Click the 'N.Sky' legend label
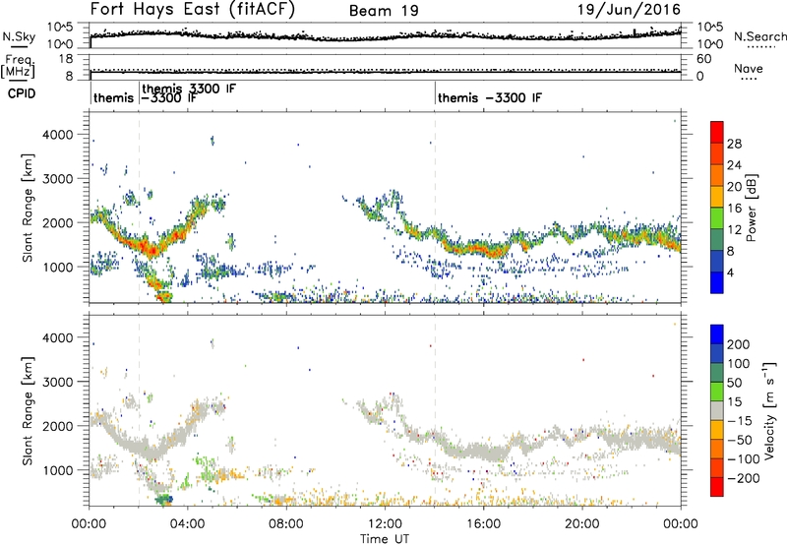 pos(19,36)
